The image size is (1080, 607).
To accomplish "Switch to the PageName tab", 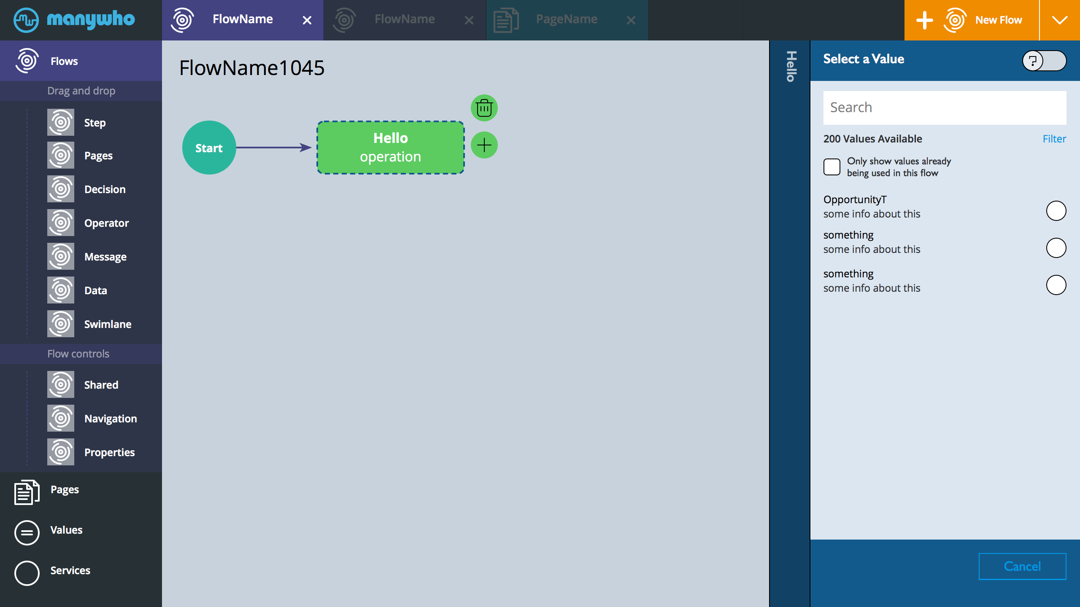I will (x=567, y=19).
